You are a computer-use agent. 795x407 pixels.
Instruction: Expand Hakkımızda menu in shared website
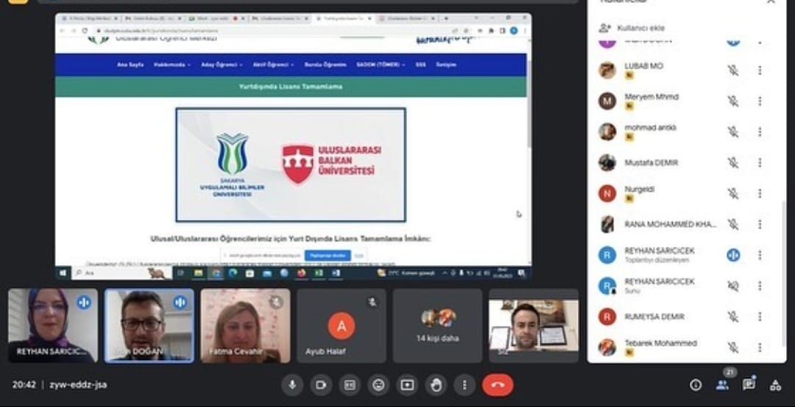(172, 65)
